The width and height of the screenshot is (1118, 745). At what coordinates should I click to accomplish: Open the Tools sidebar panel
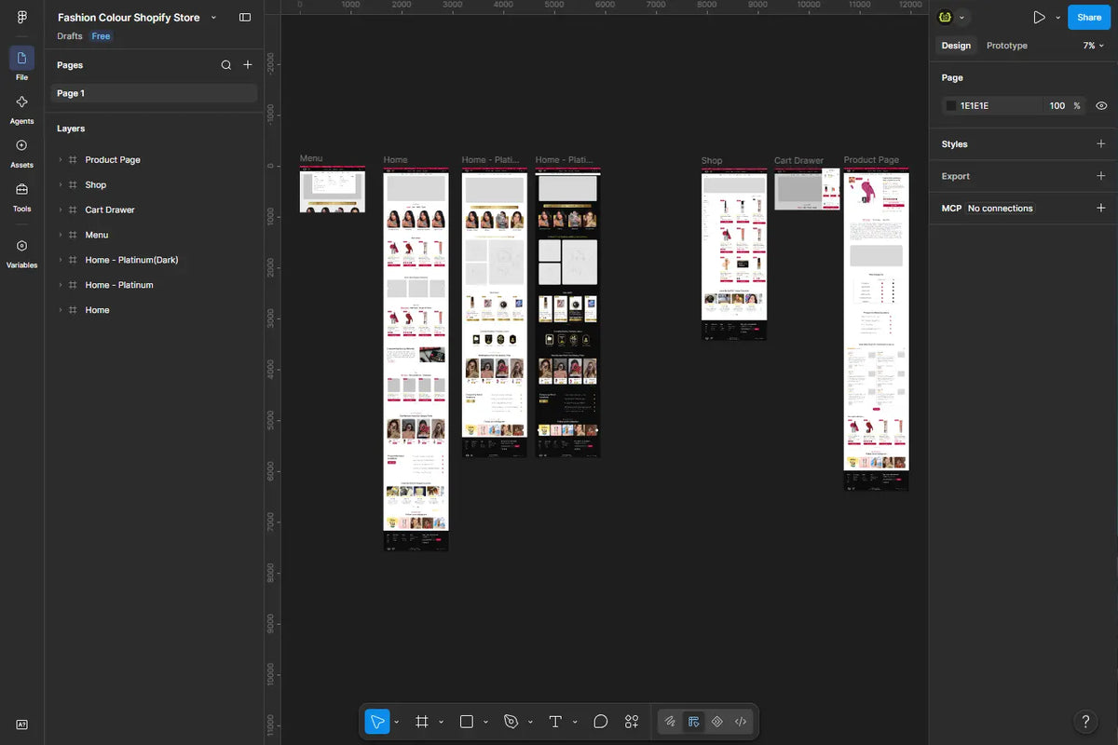tap(21, 196)
